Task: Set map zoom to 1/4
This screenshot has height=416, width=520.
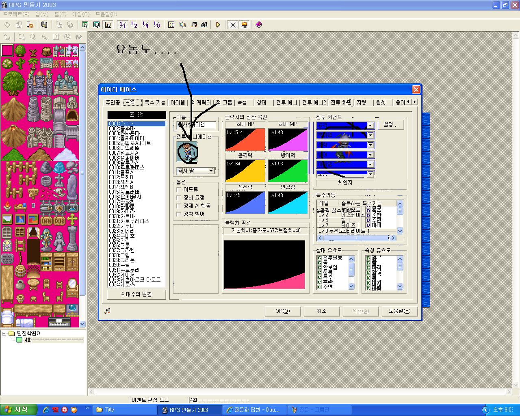Action: 145,25
